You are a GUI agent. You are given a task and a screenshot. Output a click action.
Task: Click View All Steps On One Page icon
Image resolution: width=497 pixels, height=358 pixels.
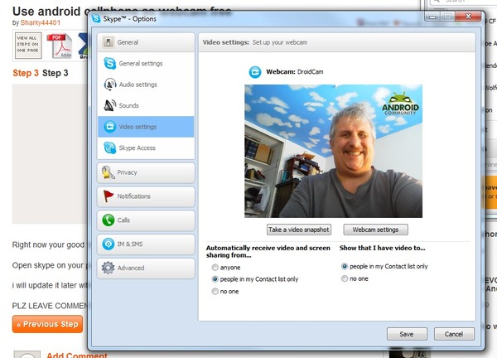(x=28, y=46)
